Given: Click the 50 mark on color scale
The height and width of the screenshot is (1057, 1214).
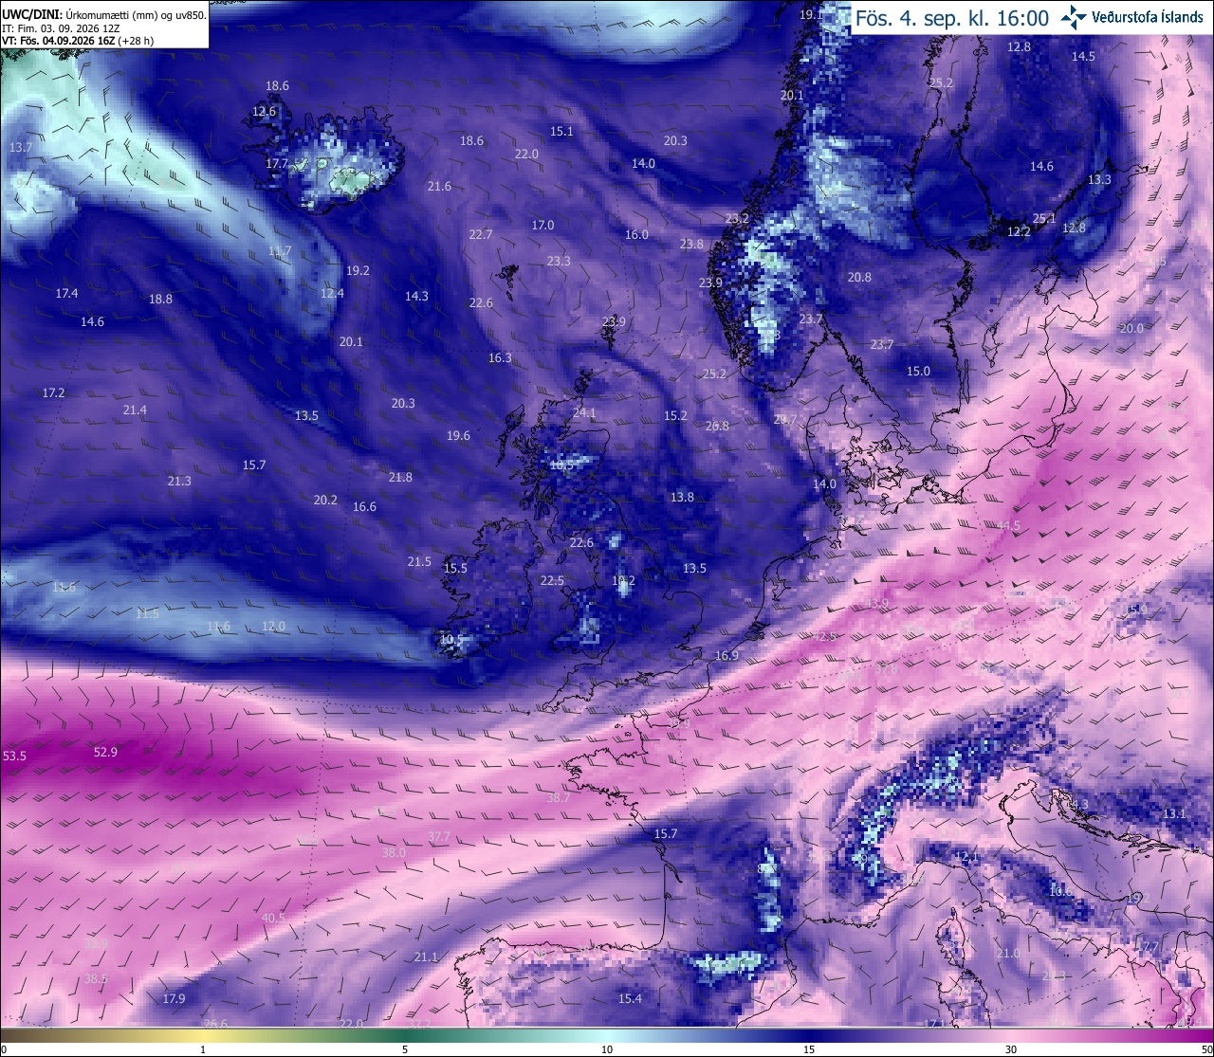Looking at the screenshot, I should point(1205,1049).
